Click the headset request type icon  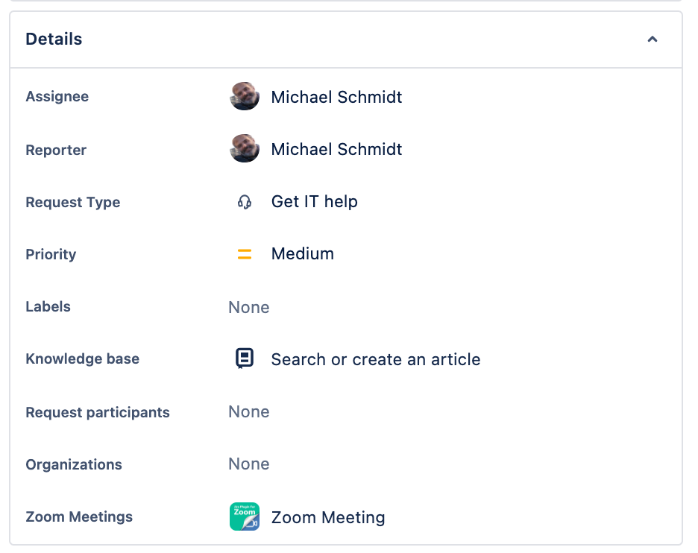[245, 201]
